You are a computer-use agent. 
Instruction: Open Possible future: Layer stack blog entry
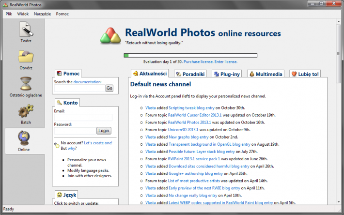pyautogui.click(x=202, y=152)
